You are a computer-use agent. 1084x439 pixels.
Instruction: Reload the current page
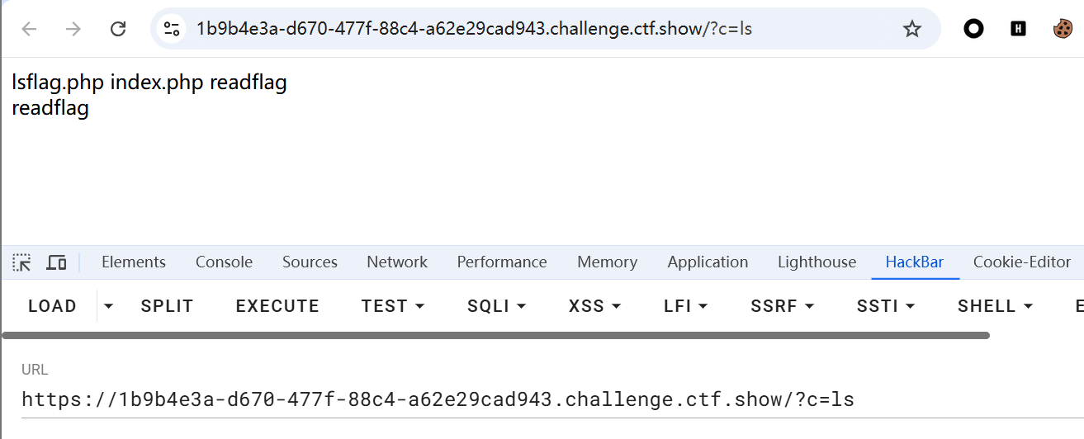coord(118,29)
